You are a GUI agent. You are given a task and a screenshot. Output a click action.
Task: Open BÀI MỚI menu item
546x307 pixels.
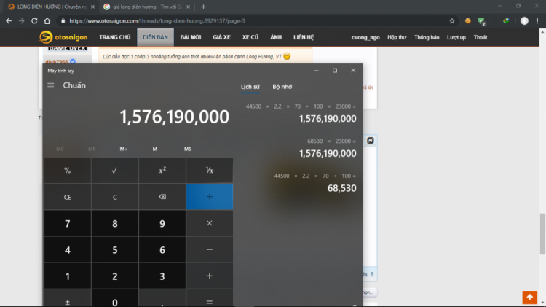pyautogui.click(x=191, y=37)
